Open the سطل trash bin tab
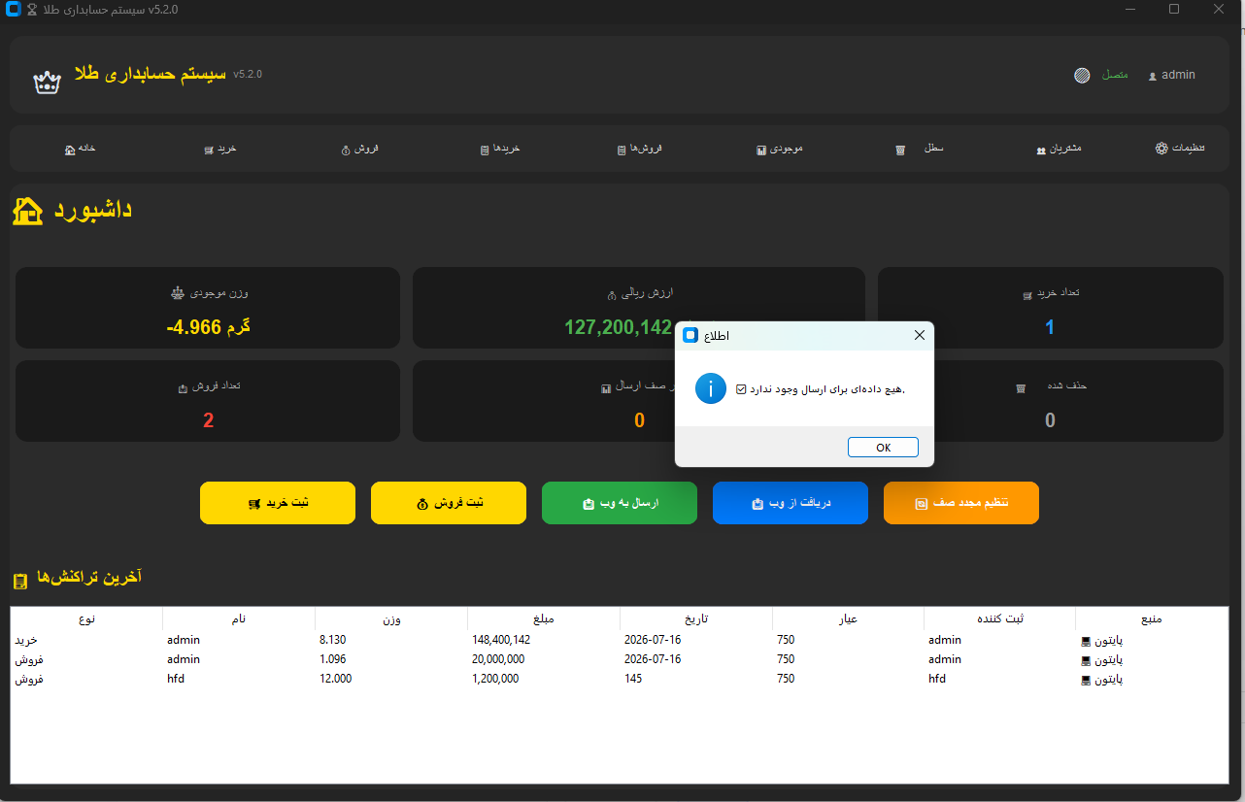The height and width of the screenshot is (802, 1245). click(x=919, y=149)
